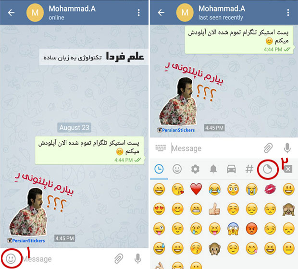This screenshot has height=269, width=298.
Task: Select the recent emojis clock tab
Action: pyautogui.click(x=159, y=169)
